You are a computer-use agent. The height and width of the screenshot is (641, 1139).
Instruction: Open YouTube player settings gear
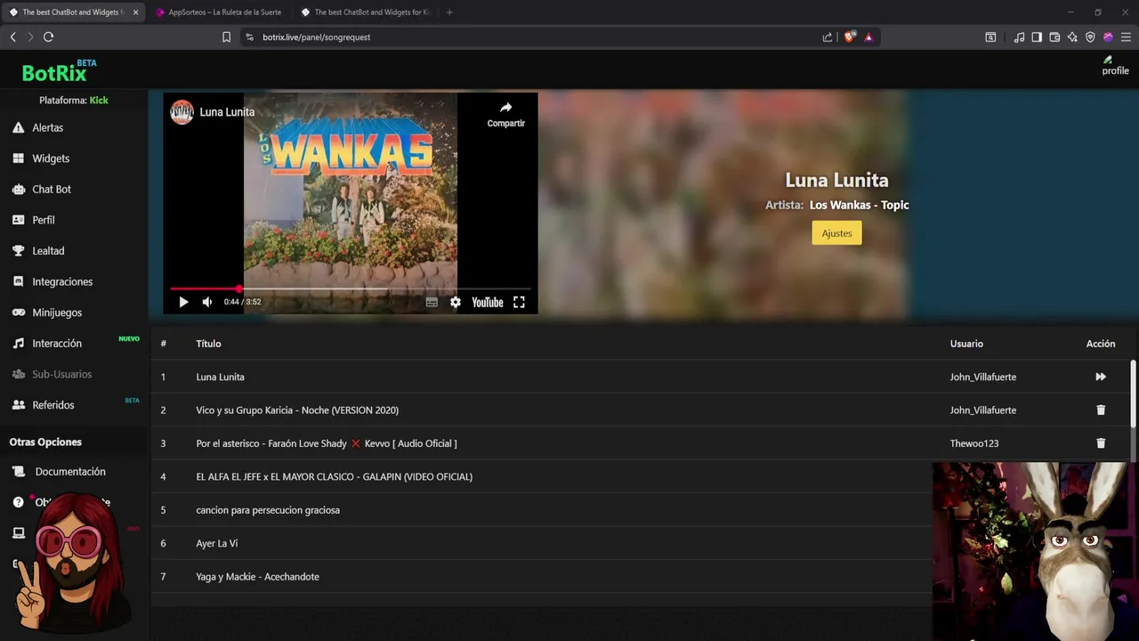pyautogui.click(x=456, y=302)
